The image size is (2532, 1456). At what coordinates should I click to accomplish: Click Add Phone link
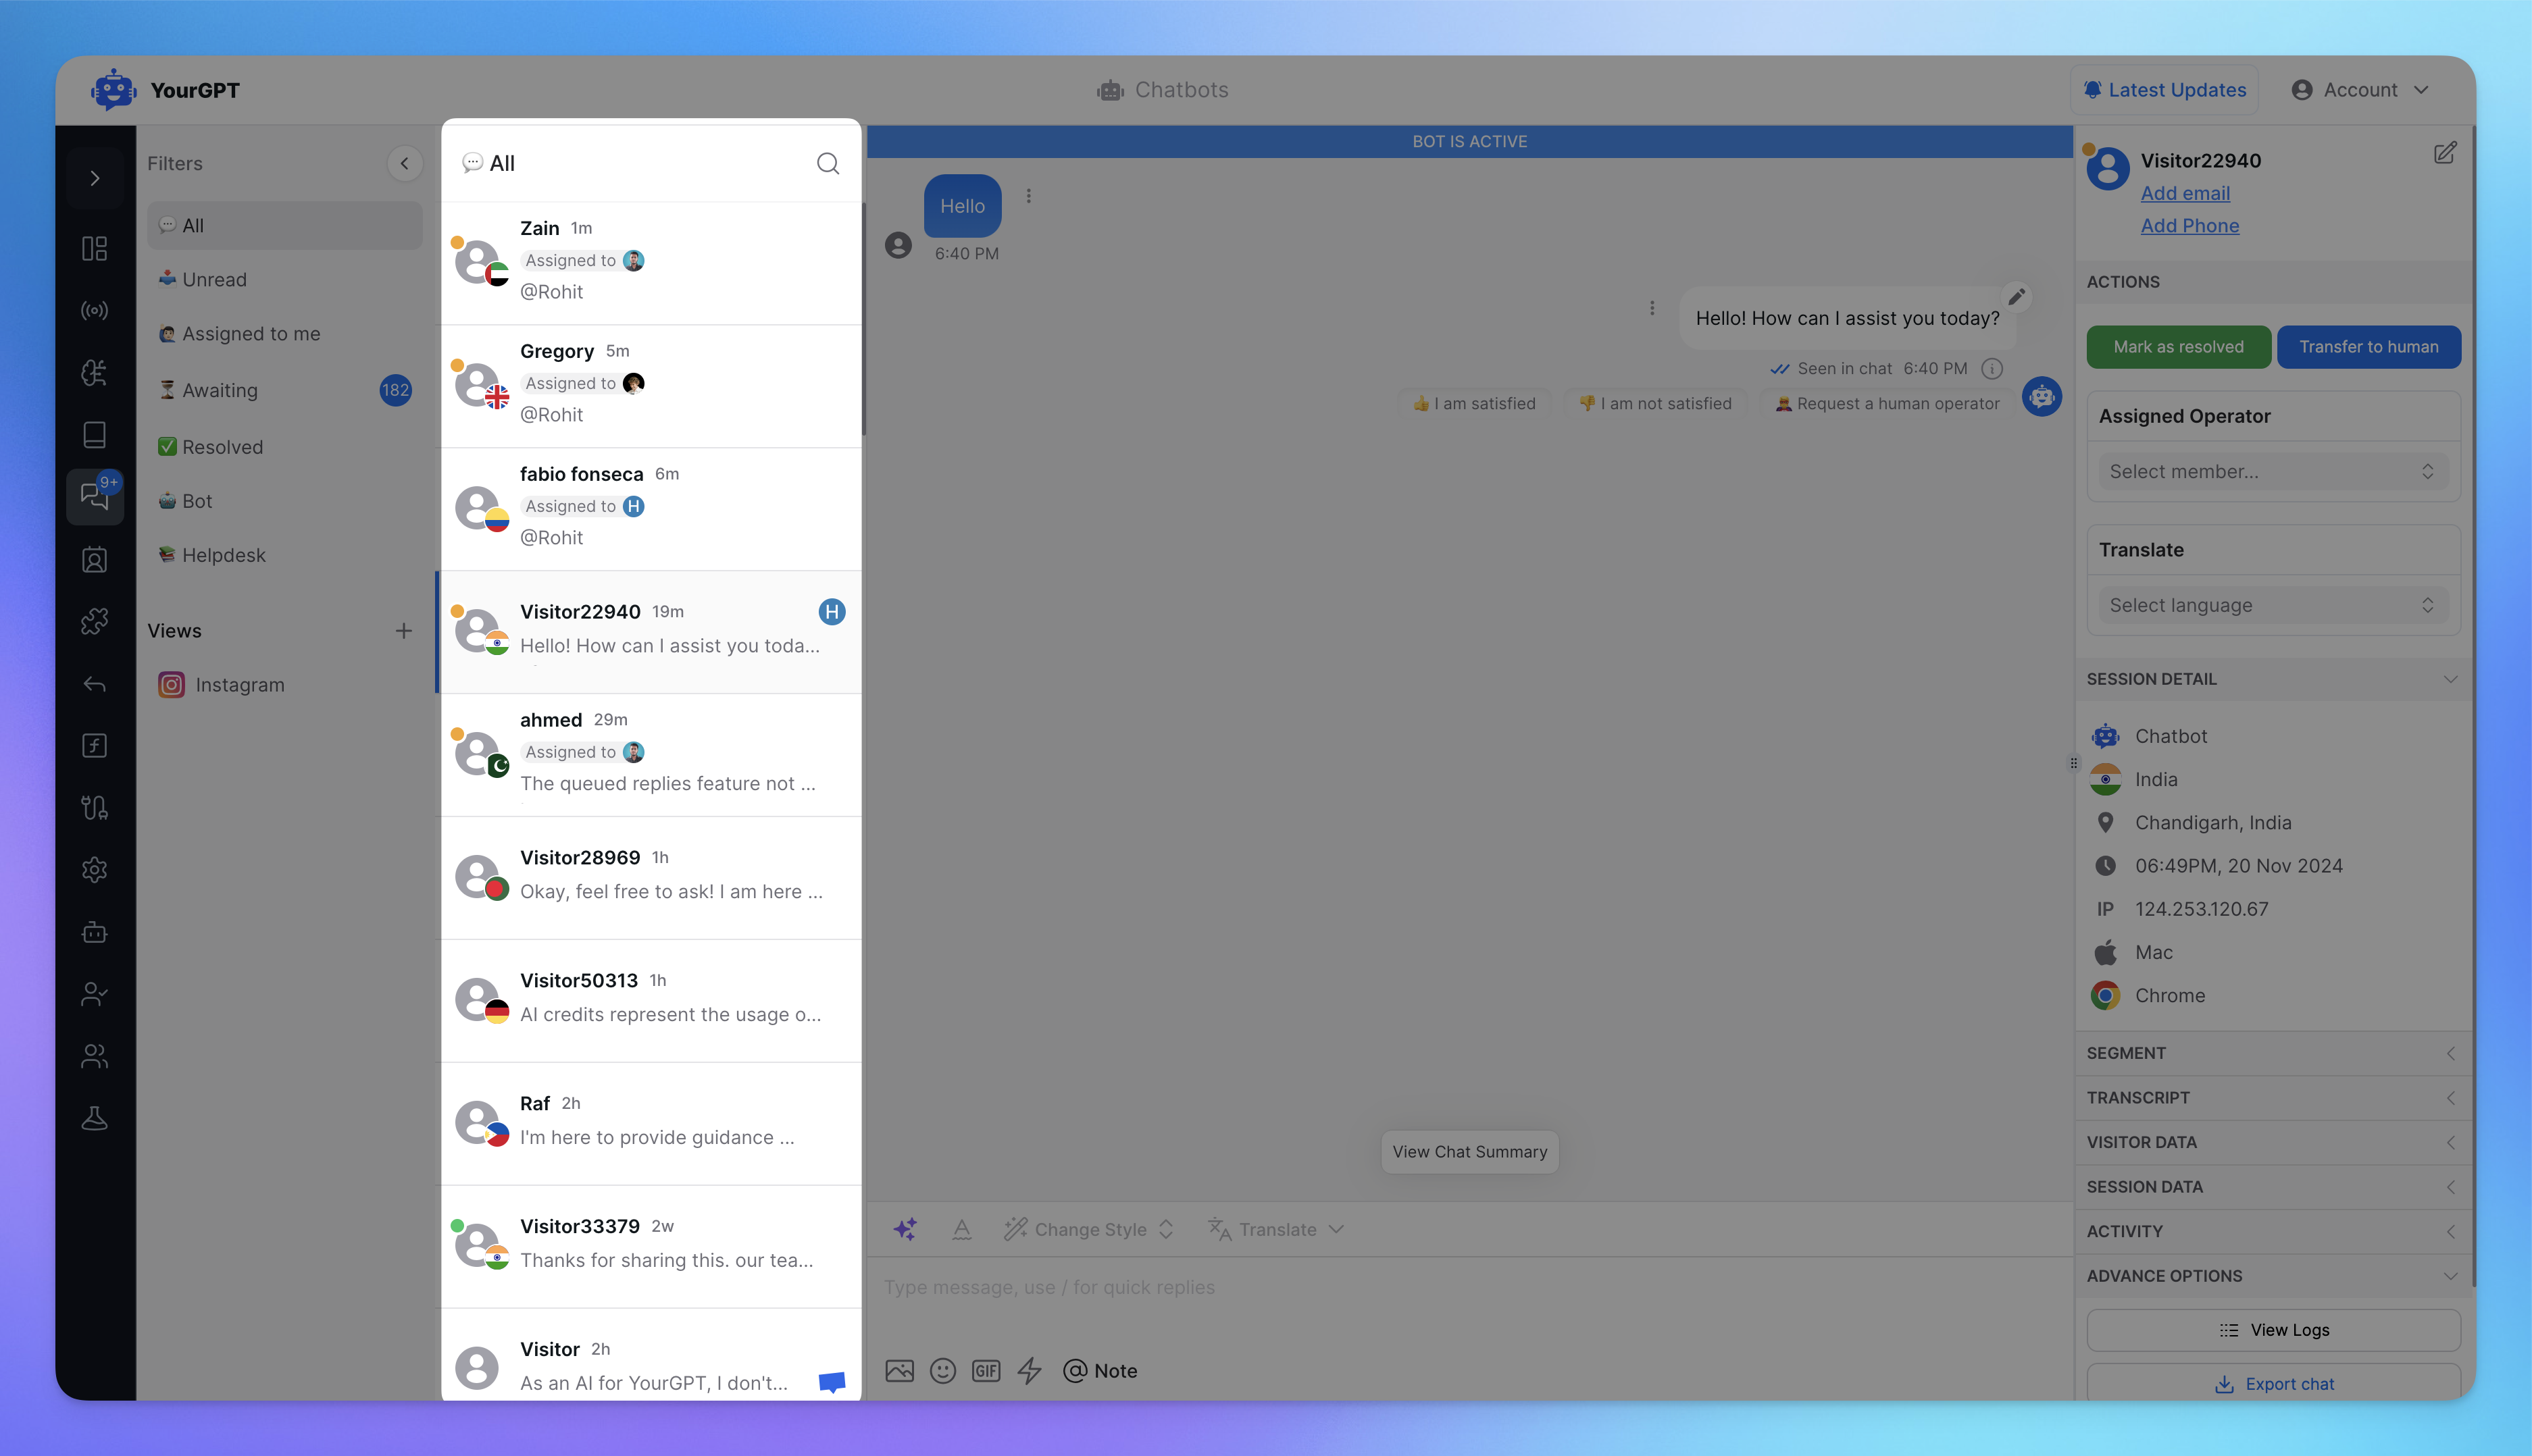(2190, 226)
